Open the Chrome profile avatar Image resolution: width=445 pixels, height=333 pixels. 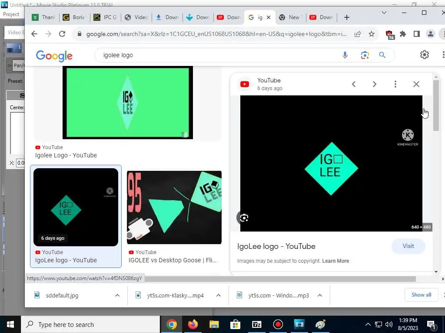[x=431, y=34]
